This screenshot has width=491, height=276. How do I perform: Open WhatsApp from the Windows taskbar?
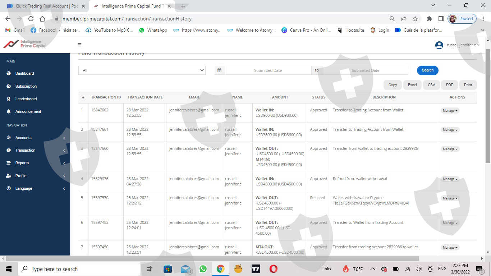coord(203,269)
